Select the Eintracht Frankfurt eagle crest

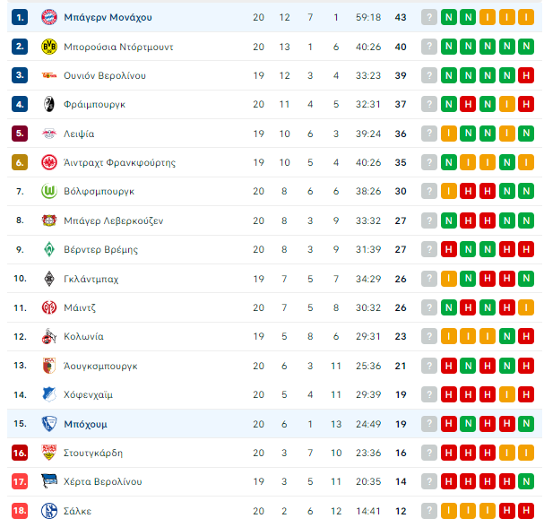pyautogui.click(x=49, y=162)
